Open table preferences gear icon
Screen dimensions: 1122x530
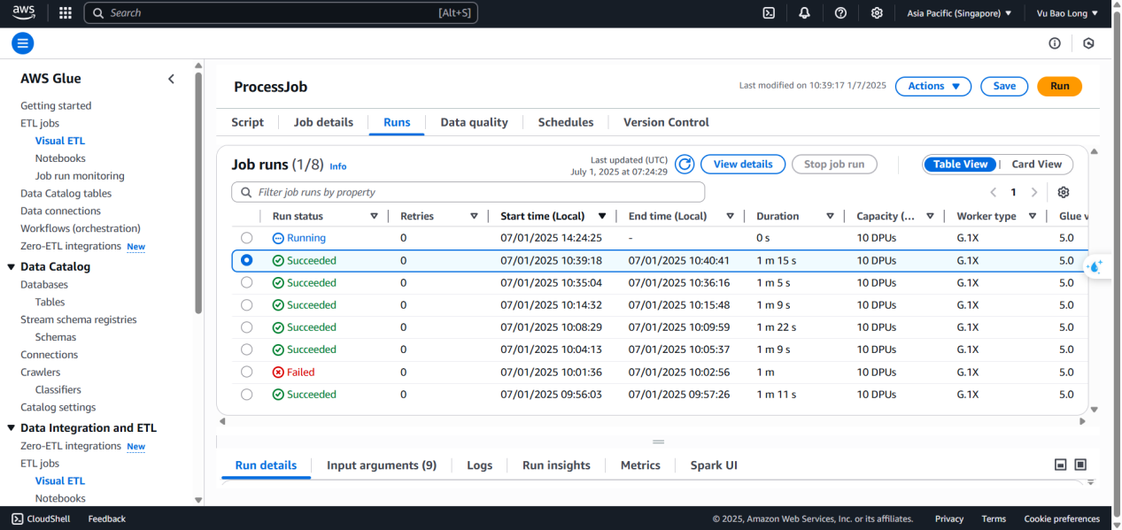point(1064,192)
